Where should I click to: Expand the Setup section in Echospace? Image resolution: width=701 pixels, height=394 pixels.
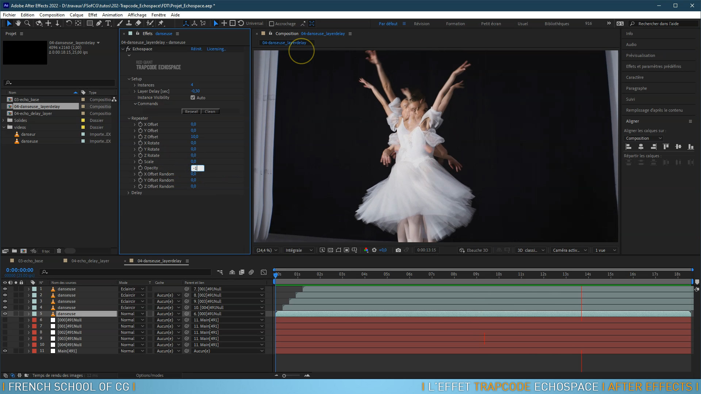tap(130, 78)
